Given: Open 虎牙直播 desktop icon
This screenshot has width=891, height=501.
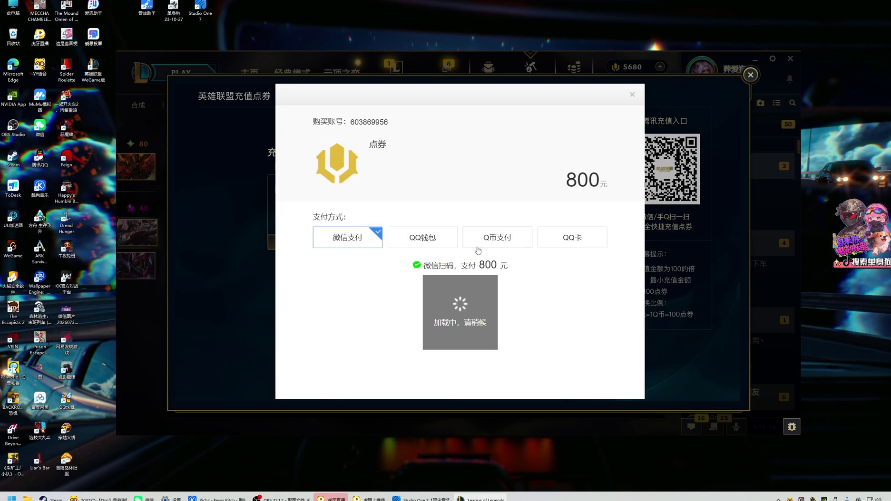Looking at the screenshot, I should (x=40, y=37).
